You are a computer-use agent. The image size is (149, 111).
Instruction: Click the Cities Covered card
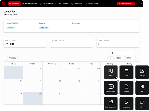[118, 43]
